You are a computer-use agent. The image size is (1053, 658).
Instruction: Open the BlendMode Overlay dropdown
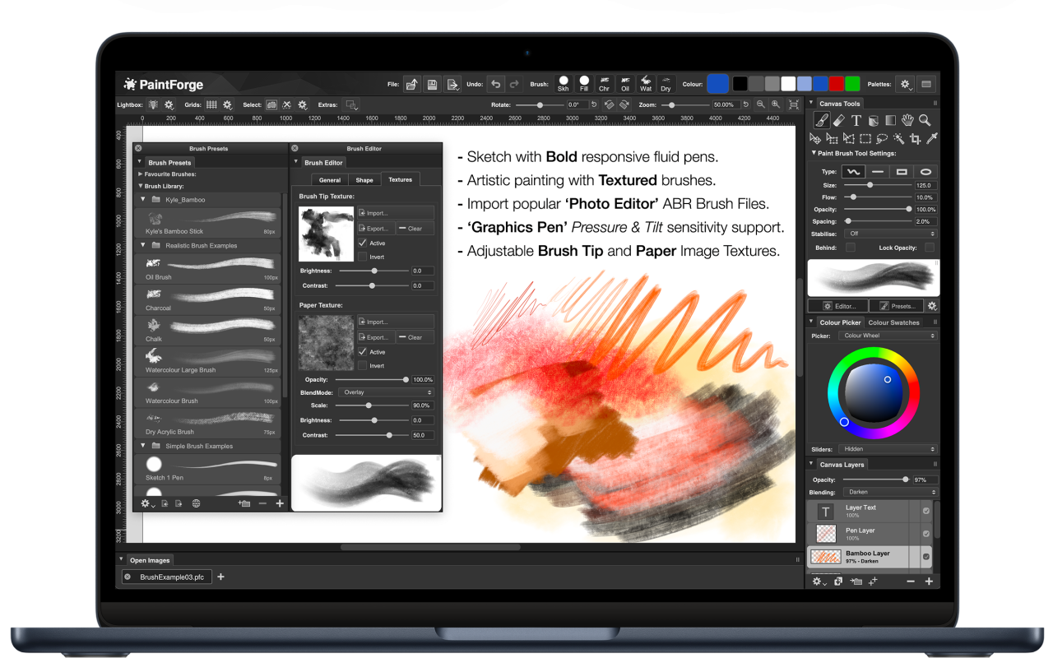point(387,392)
